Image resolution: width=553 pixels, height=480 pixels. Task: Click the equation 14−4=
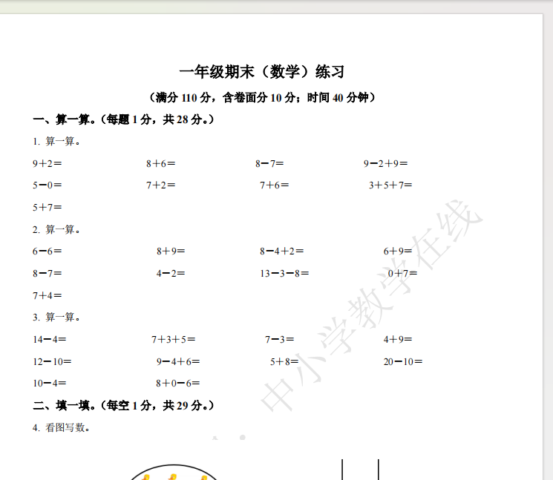click(50, 339)
